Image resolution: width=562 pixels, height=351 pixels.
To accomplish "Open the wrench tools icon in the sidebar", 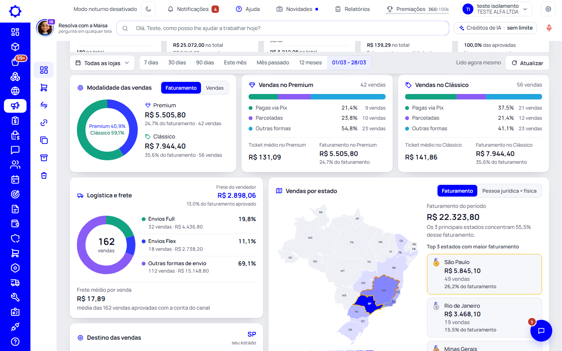I will click(x=15, y=298).
